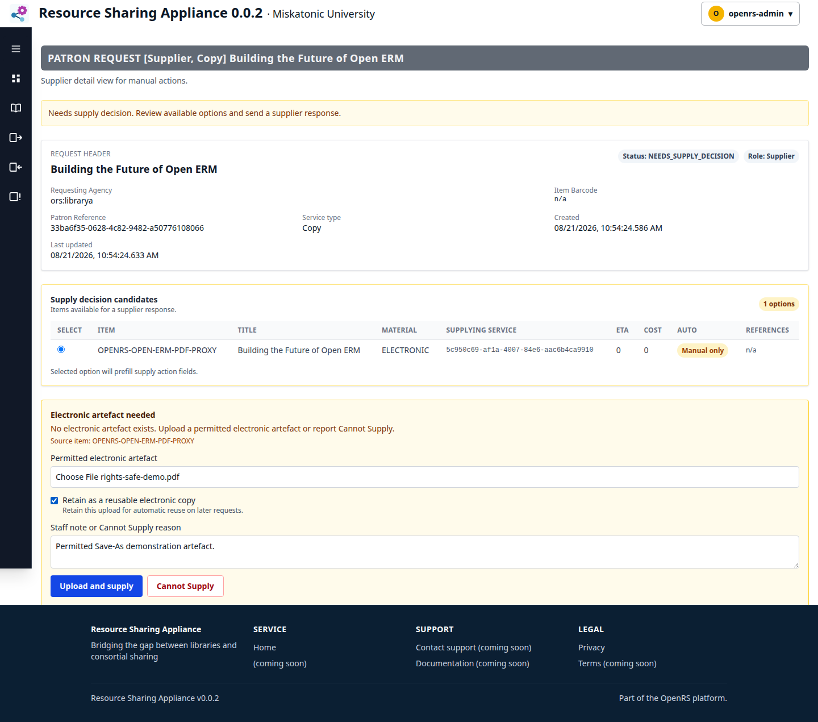This screenshot has height=722, width=818.
Task: Click the Miskatonic University heading text
Action: [x=324, y=14]
